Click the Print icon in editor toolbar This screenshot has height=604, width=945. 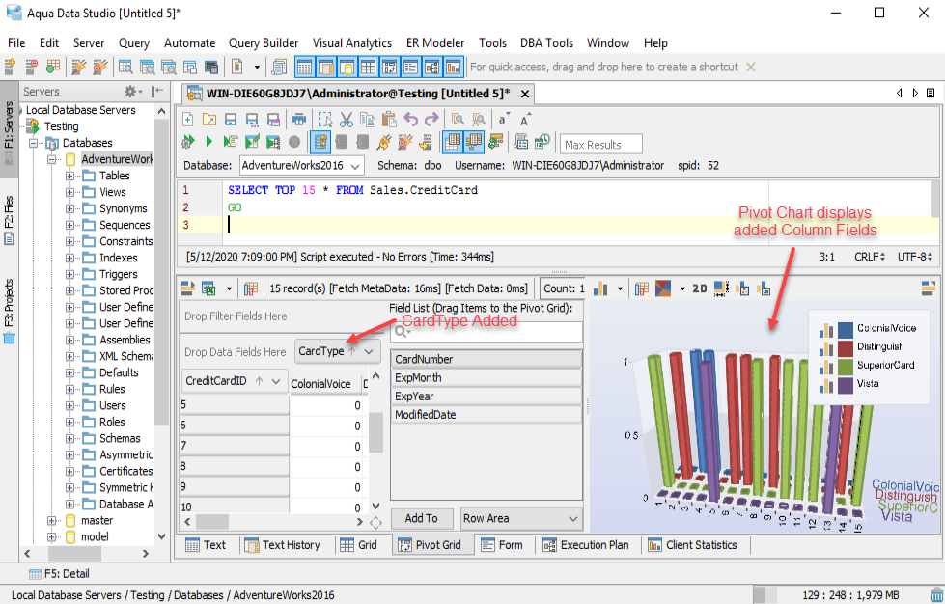(299, 120)
